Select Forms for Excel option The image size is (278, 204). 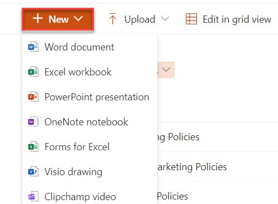click(x=77, y=147)
